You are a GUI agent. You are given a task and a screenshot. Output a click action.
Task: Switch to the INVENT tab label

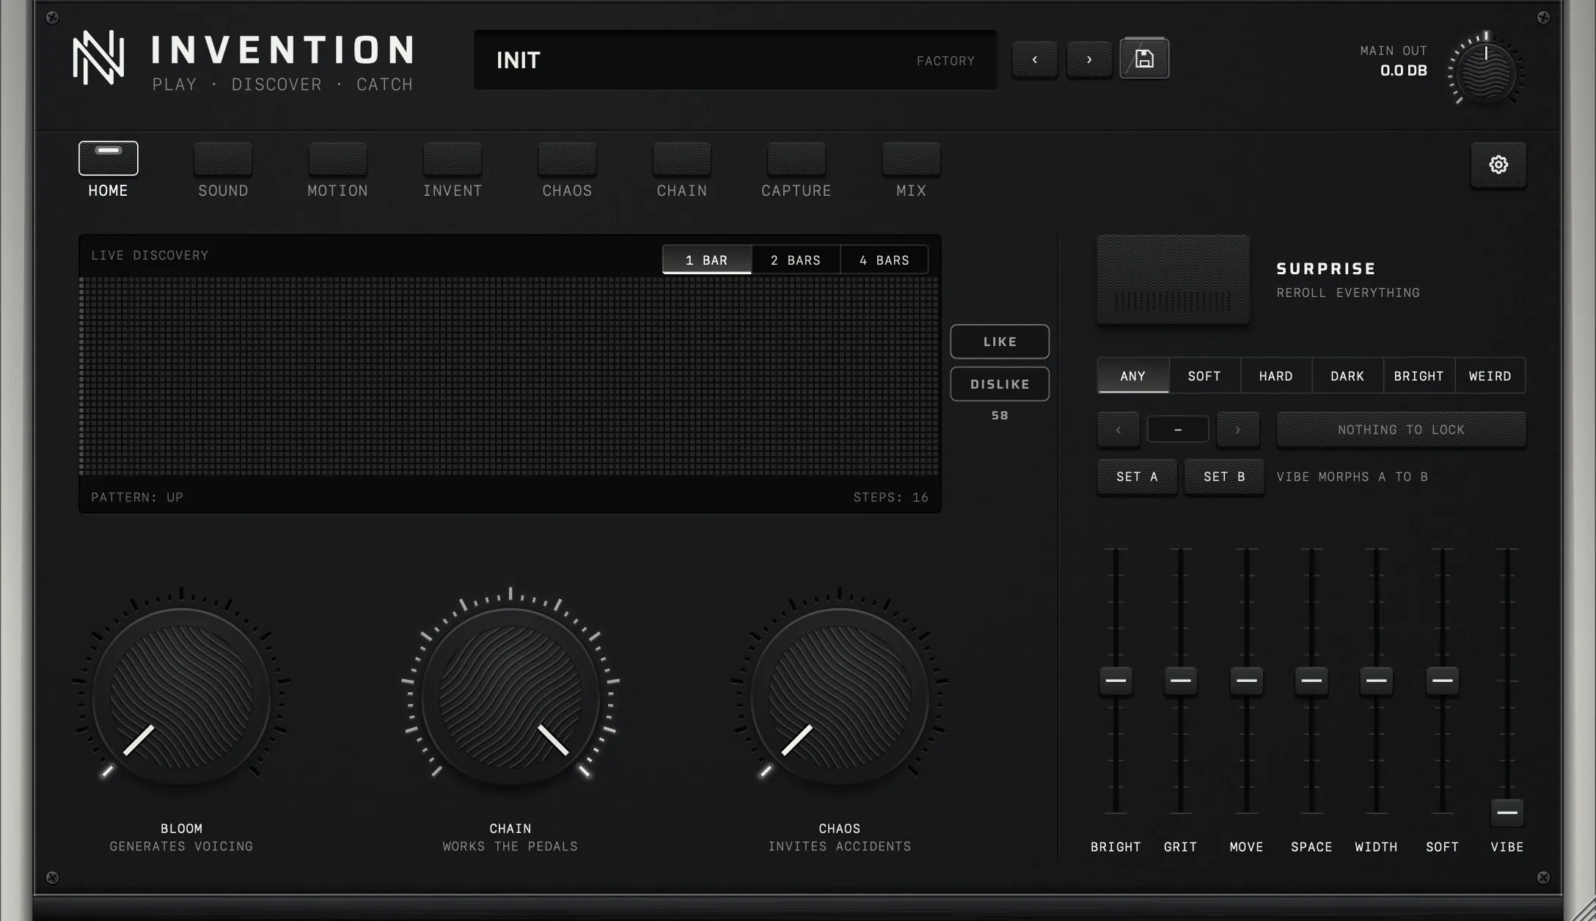pyautogui.click(x=453, y=191)
